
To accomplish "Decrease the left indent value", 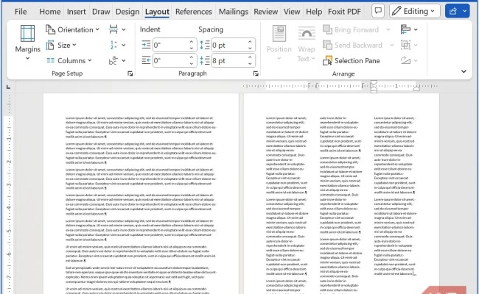I will (192, 48).
